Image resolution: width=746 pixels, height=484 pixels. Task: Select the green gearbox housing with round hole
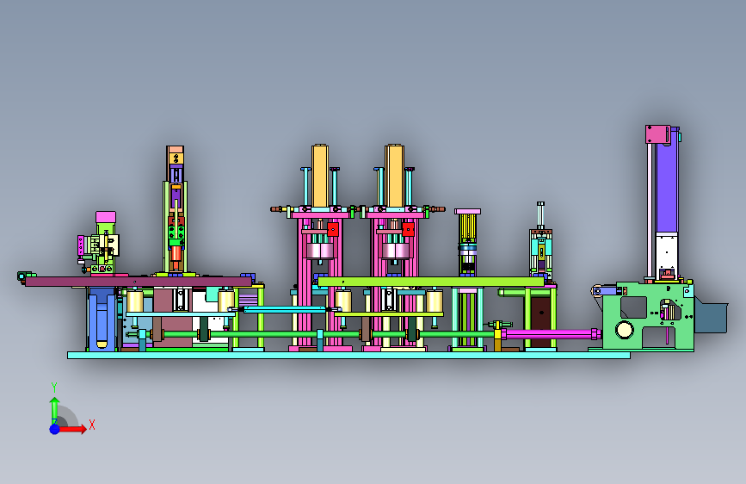[650, 317]
